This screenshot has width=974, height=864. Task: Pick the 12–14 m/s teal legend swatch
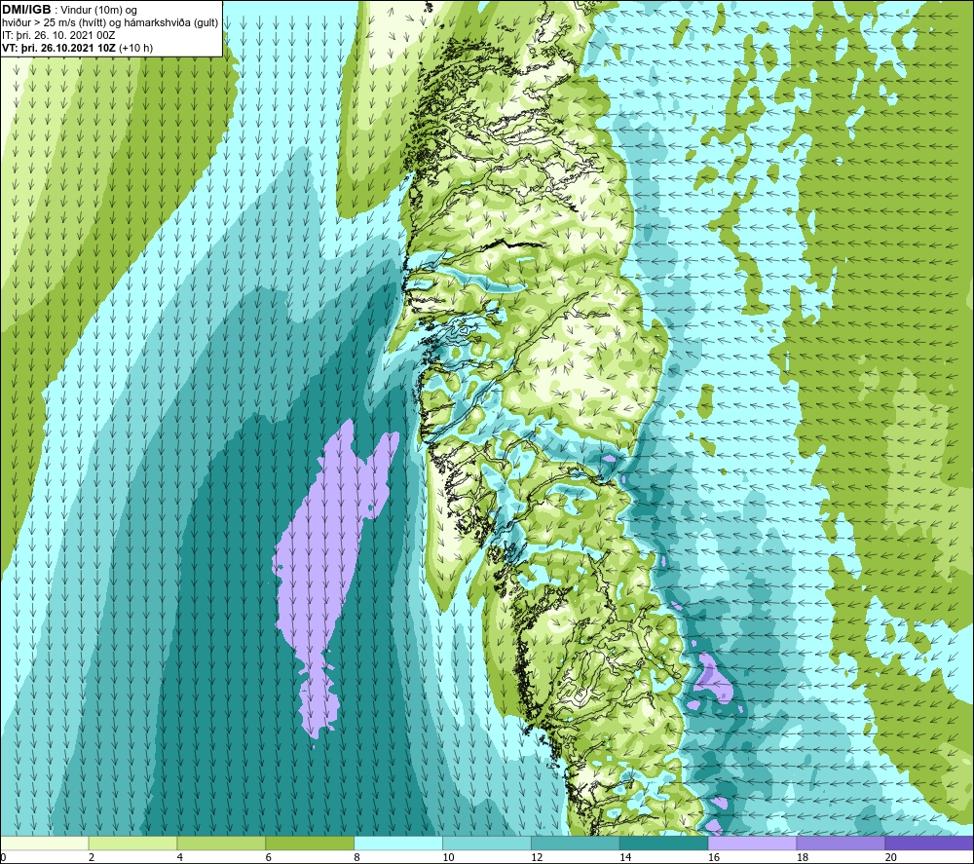click(x=576, y=843)
